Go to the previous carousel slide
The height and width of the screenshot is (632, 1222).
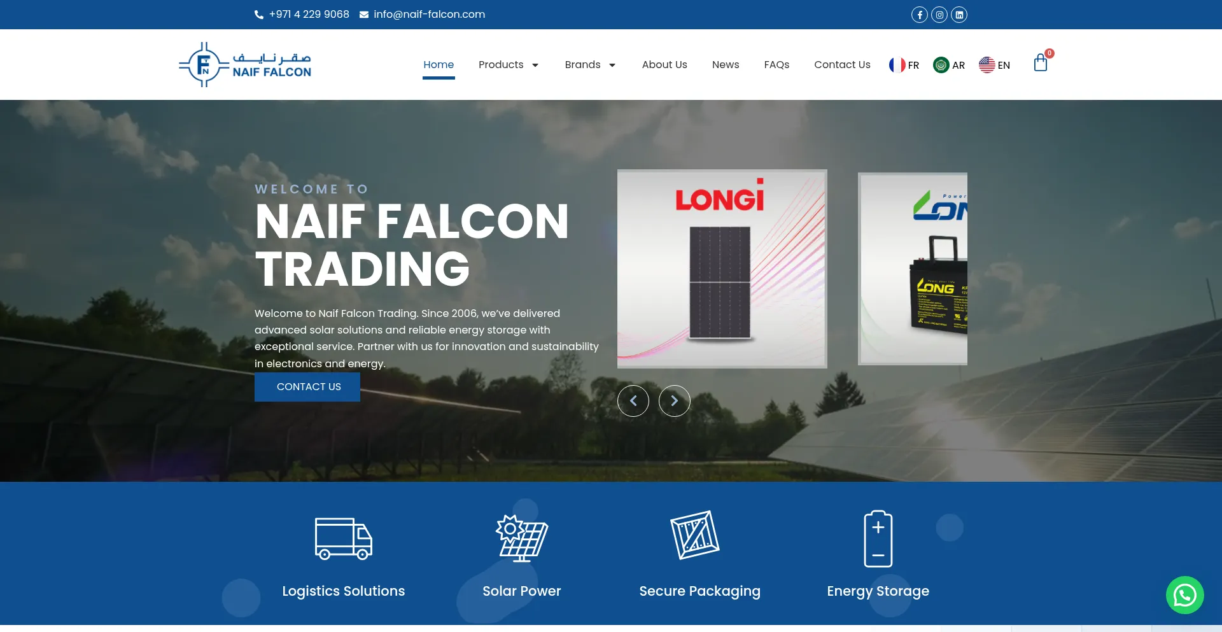633,401
